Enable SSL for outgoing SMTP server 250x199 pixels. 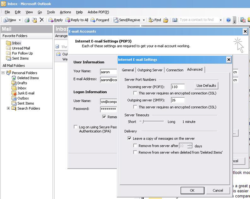[135, 107]
